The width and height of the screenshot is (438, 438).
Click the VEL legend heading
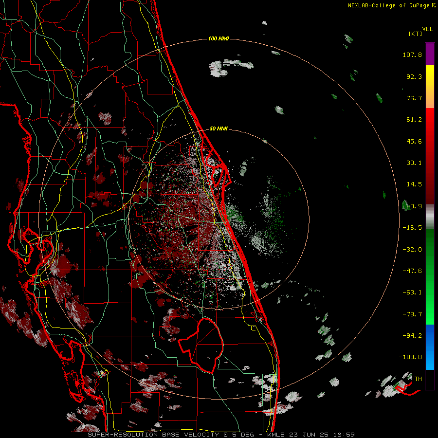[x=428, y=29]
